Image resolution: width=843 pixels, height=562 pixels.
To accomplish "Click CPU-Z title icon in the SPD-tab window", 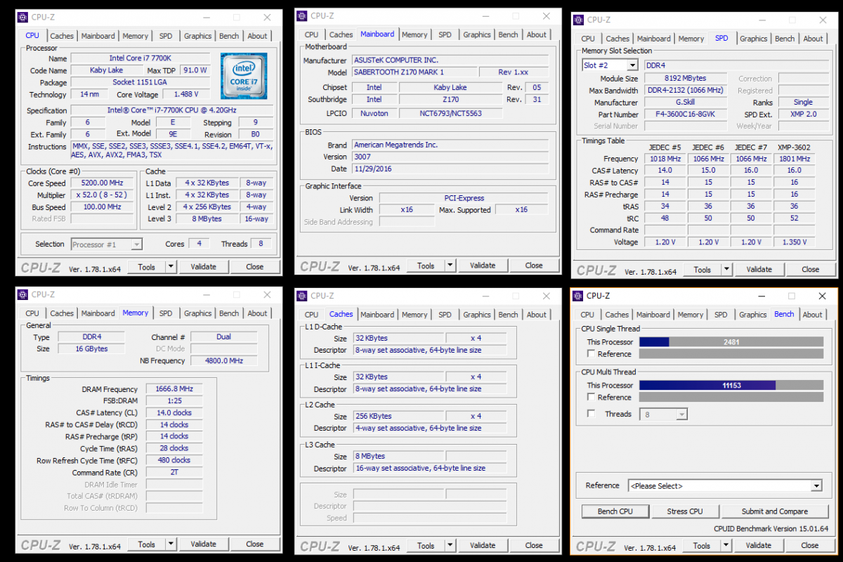I will pos(578,20).
